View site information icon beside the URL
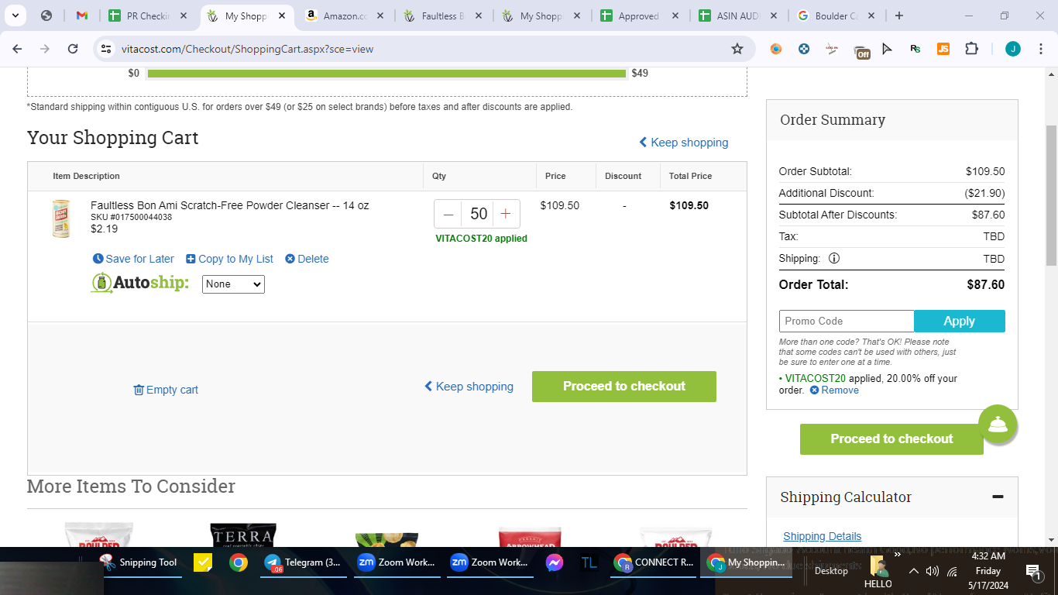Image resolution: width=1058 pixels, height=595 pixels. [x=106, y=49]
